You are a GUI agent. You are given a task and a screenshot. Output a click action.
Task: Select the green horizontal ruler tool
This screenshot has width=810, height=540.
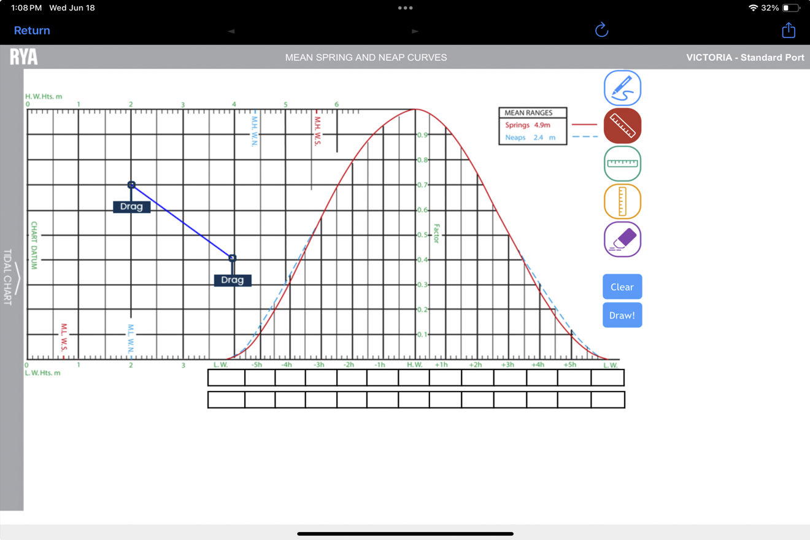coord(622,163)
